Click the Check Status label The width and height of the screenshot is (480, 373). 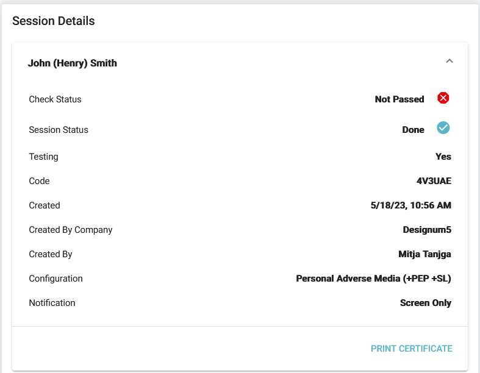pyautogui.click(x=55, y=99)
